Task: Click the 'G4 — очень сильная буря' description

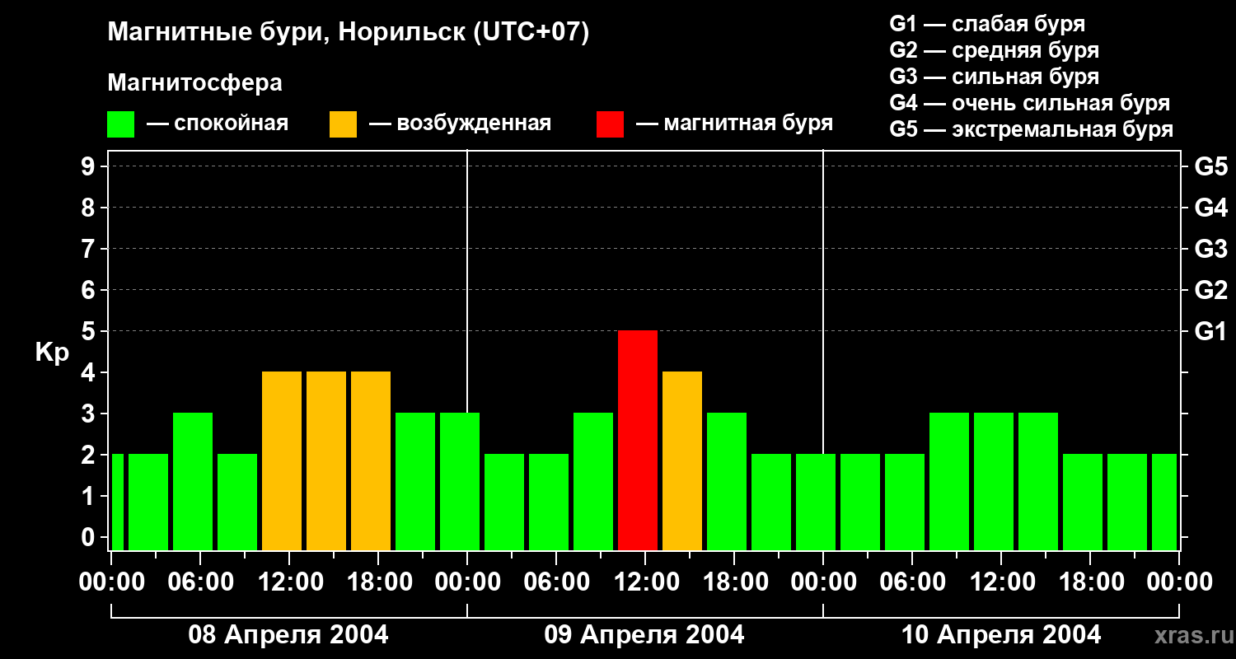Action: pos(1029,103)
